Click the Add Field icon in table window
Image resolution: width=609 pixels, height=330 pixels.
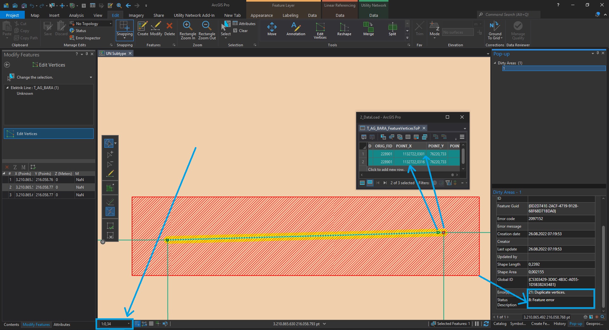coord(364,137)
